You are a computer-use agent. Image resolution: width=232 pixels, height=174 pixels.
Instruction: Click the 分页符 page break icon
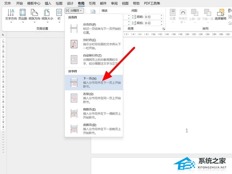pos(74,29)
